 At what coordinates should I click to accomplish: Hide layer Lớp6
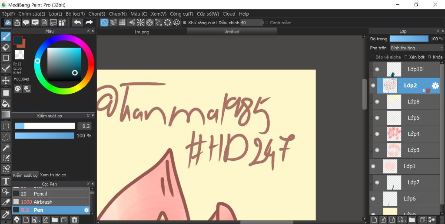373,198
